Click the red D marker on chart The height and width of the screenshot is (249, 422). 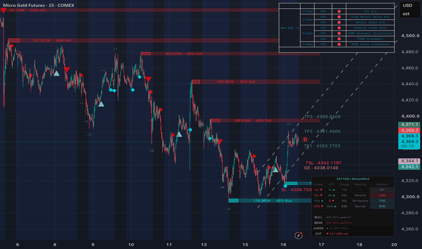305,139
